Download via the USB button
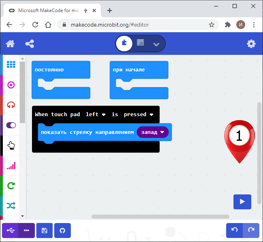The height and width of the screenshot is (242, 263). click(11, 230)
